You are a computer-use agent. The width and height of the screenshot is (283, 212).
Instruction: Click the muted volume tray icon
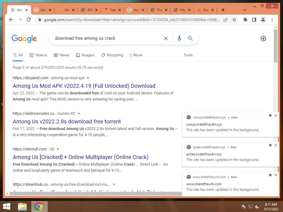(257, 207)
